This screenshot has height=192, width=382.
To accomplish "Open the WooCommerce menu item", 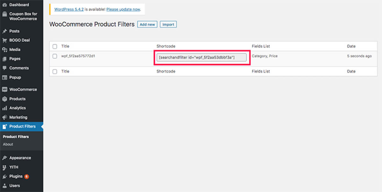I will [23, 89].
